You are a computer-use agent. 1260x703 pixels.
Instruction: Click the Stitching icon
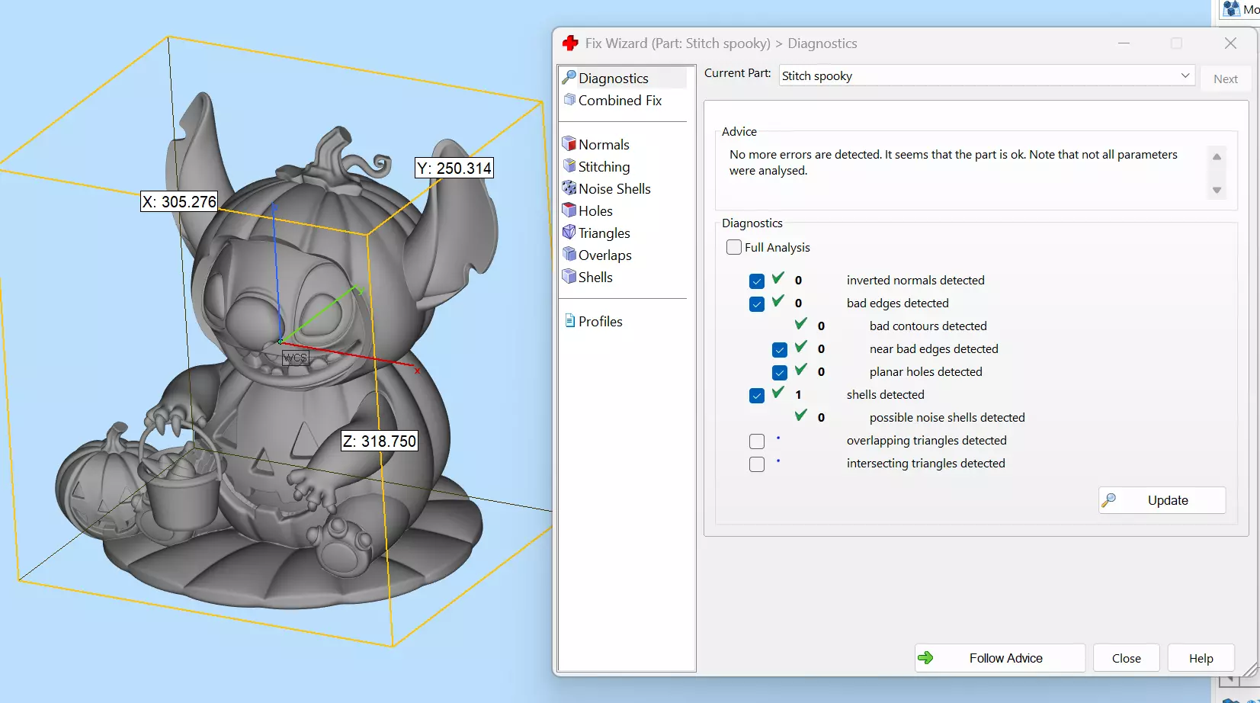pyautogui.click(x=569, y=166)
